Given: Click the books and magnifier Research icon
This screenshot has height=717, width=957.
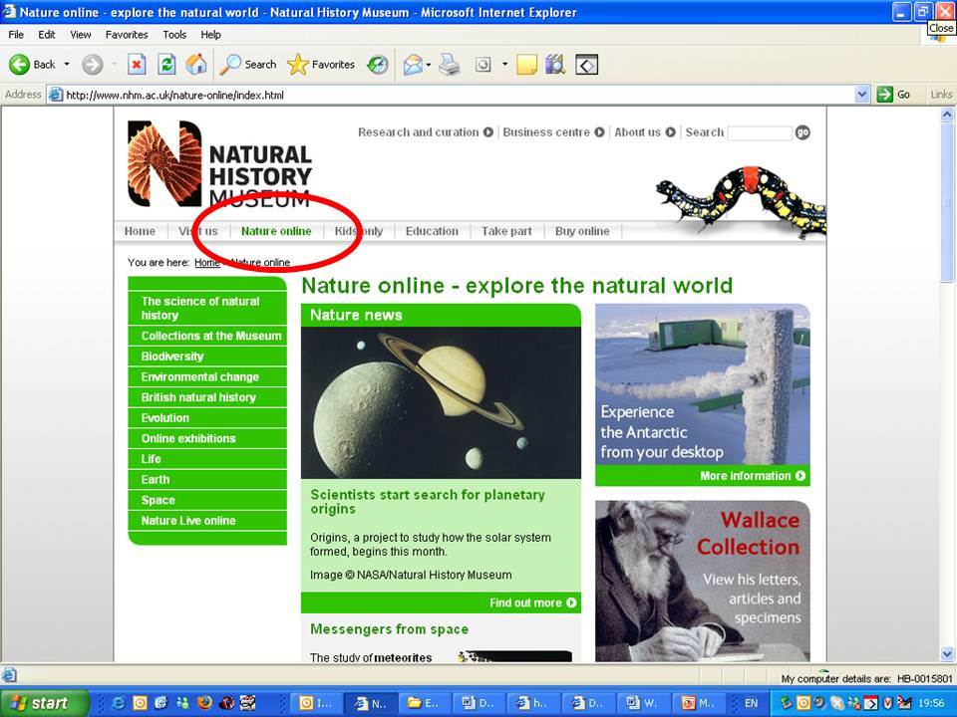Looking at the screenshot, I should pyautogui.click(x=555, y=64).
